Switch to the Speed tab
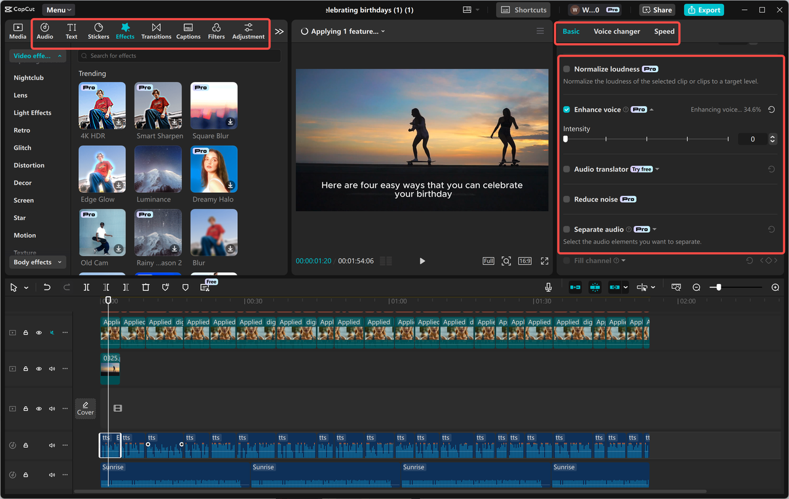 coord(664,31)
